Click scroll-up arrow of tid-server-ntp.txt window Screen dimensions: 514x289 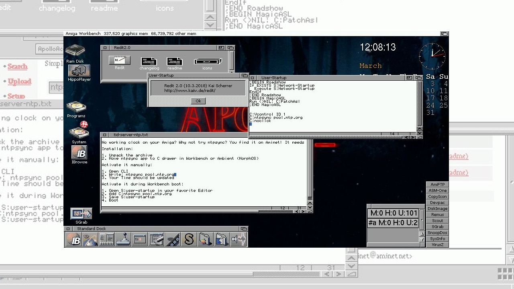pyautogui.click(x=310, y=203)
